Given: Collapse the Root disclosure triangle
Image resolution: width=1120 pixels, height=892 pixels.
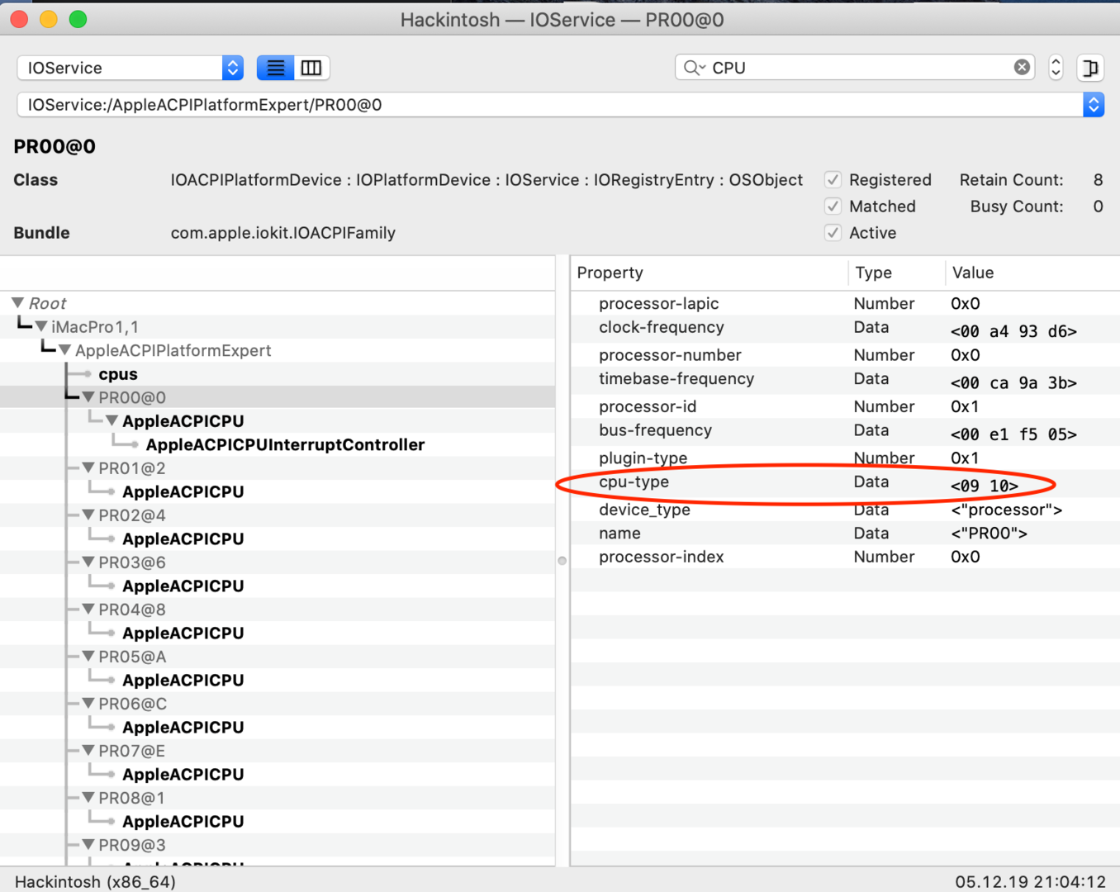Looking at the screenshot, I should 18,303.
